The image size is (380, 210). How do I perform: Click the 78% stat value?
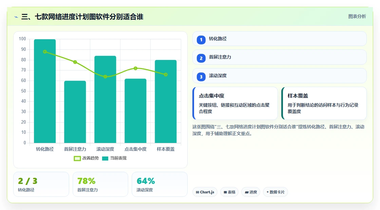click(x=86, y=181)
